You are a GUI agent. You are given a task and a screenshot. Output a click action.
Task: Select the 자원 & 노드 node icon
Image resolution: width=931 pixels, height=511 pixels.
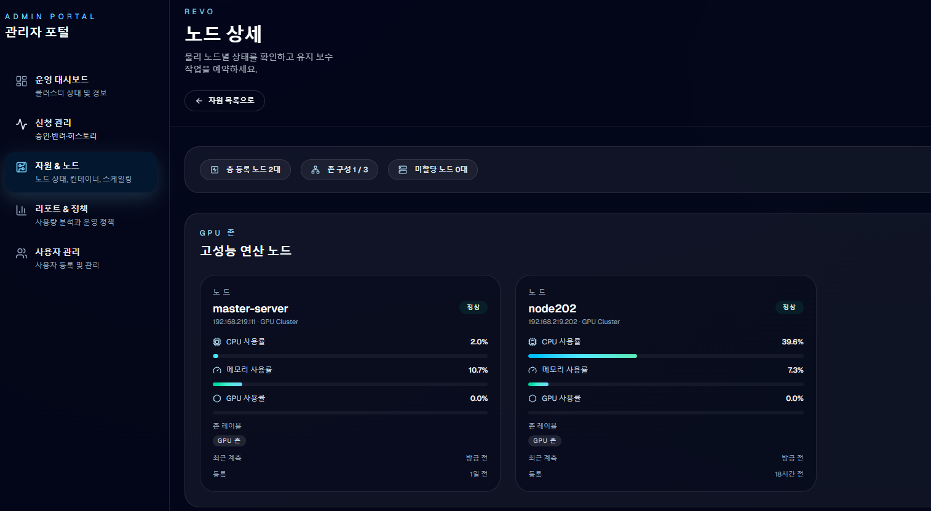pos(20,166)
